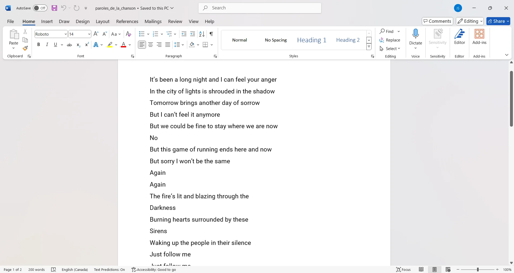Shrink font size with the smaller A icon
Screen dimensions: 514x273
coord(105,34)
